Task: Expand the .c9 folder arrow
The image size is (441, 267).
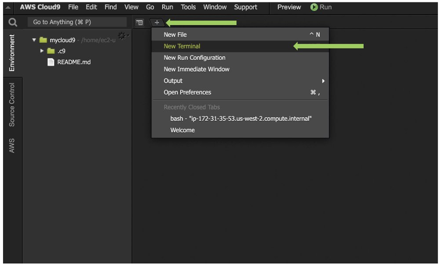Action: tap(42, 51)
